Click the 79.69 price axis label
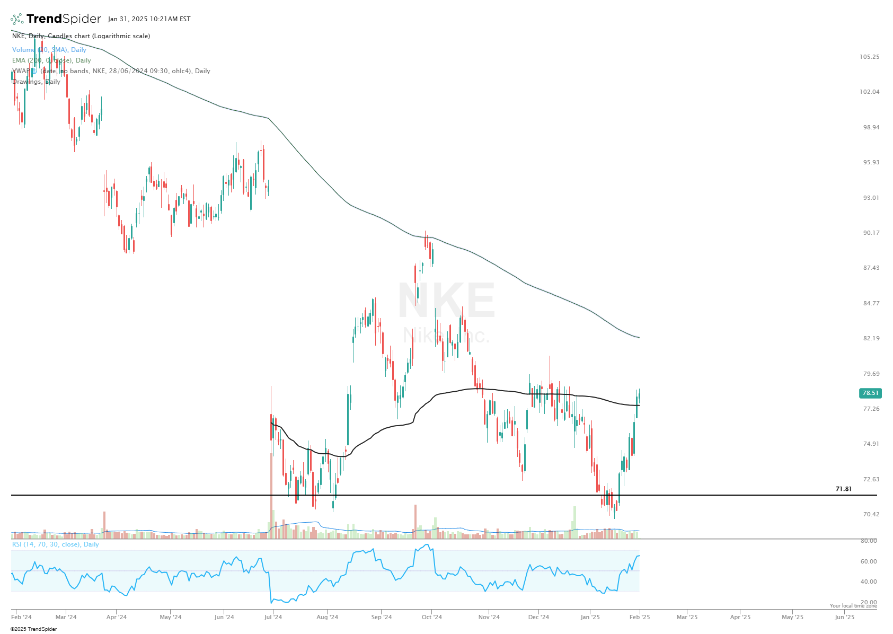Screen dimensions: 893x634 click(x=871, y=374)
